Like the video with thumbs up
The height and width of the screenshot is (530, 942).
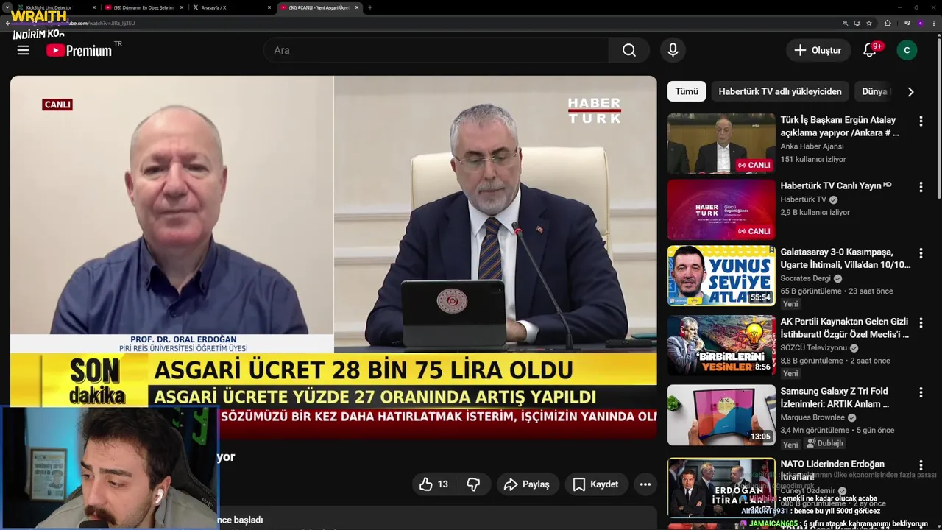(433, 484)
